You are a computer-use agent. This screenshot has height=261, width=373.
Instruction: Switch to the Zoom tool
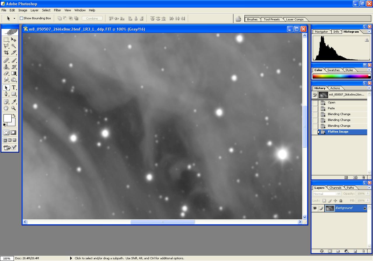[x=14, y=108]
